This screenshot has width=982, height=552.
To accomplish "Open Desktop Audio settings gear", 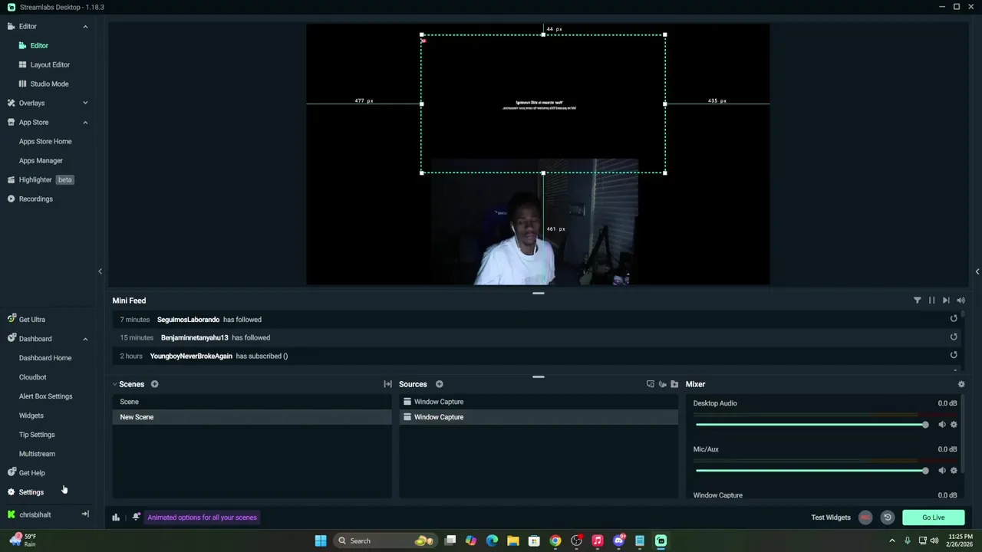I will point(954,425).
